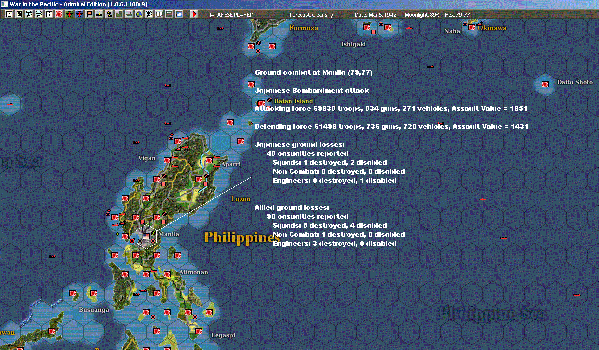The width and height of the screenshot is (599, 350).
Task: Select the US flag unit at Manila hex
Action: [146, 236]
